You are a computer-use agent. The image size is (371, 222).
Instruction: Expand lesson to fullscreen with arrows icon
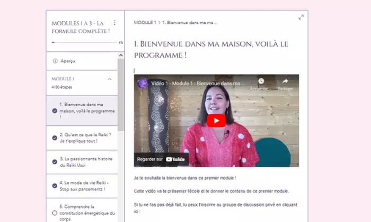pyautogui.click(x=301, y=17)
